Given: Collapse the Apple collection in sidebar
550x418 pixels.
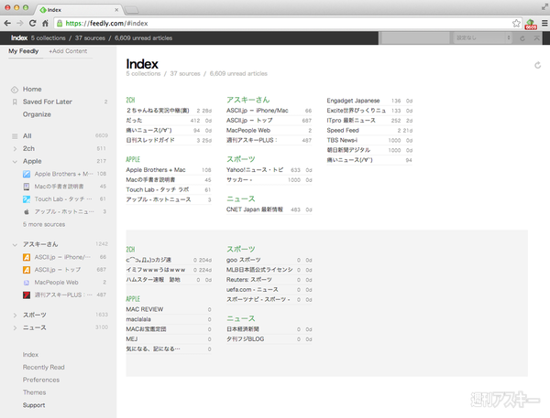Looking at the screenshot, I should click(x=15, y=161).
